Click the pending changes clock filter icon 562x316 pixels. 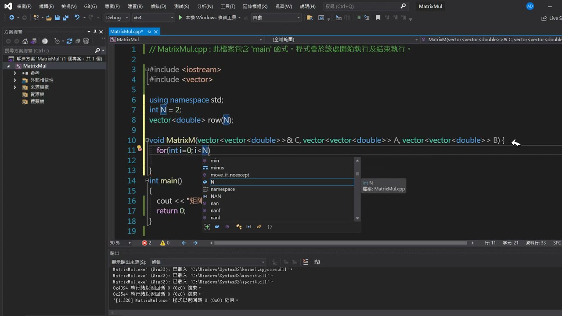click(x=57, y=41)
